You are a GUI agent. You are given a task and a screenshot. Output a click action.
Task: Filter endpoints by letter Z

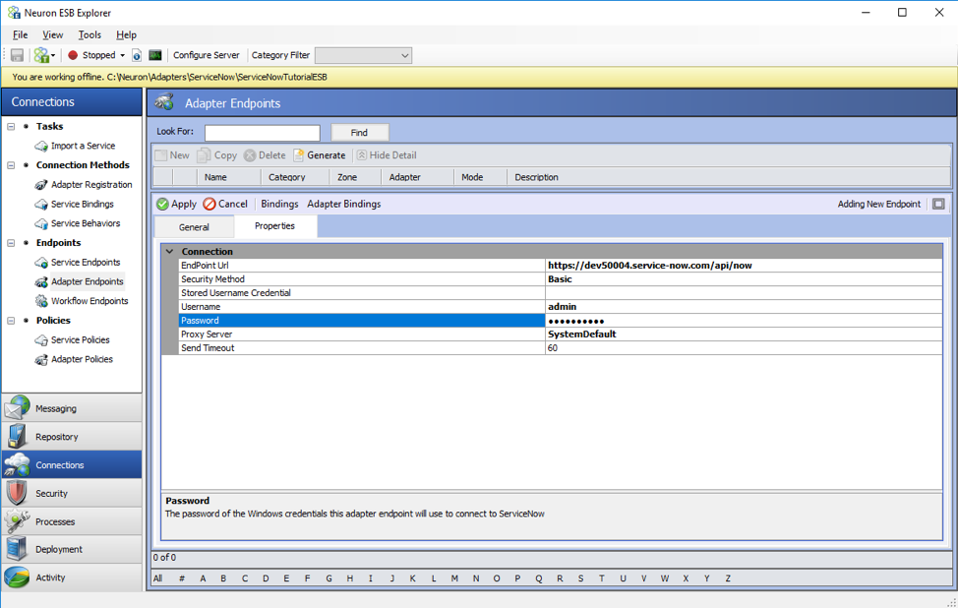coord(728,578)
